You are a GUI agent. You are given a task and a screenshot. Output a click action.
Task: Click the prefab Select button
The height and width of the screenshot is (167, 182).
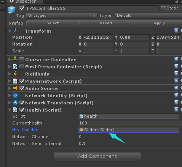tap(53, 23)
